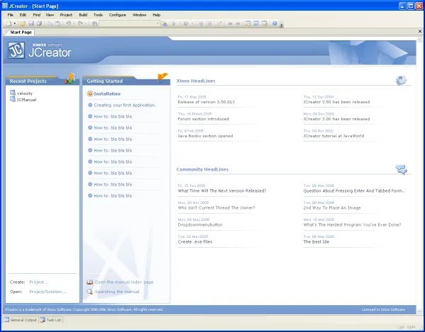Click the Xinox HeadLines newspaper icon
This screenshot has height=332, width=425.
tap(401, 80)
